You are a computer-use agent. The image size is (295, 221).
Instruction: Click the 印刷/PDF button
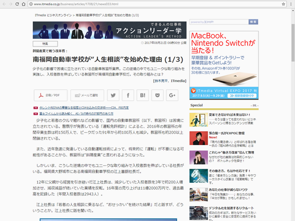pyautogui.click(x=49, y=95)
